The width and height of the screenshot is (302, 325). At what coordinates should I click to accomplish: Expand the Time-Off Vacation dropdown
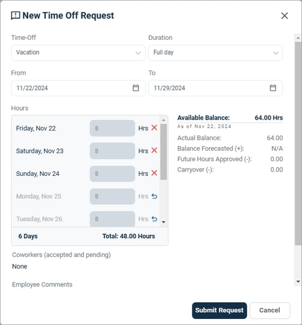click(78, 53)
